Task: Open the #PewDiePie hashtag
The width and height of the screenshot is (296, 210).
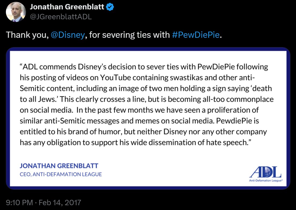Action: pyautogui.click(x=196, y=35)
